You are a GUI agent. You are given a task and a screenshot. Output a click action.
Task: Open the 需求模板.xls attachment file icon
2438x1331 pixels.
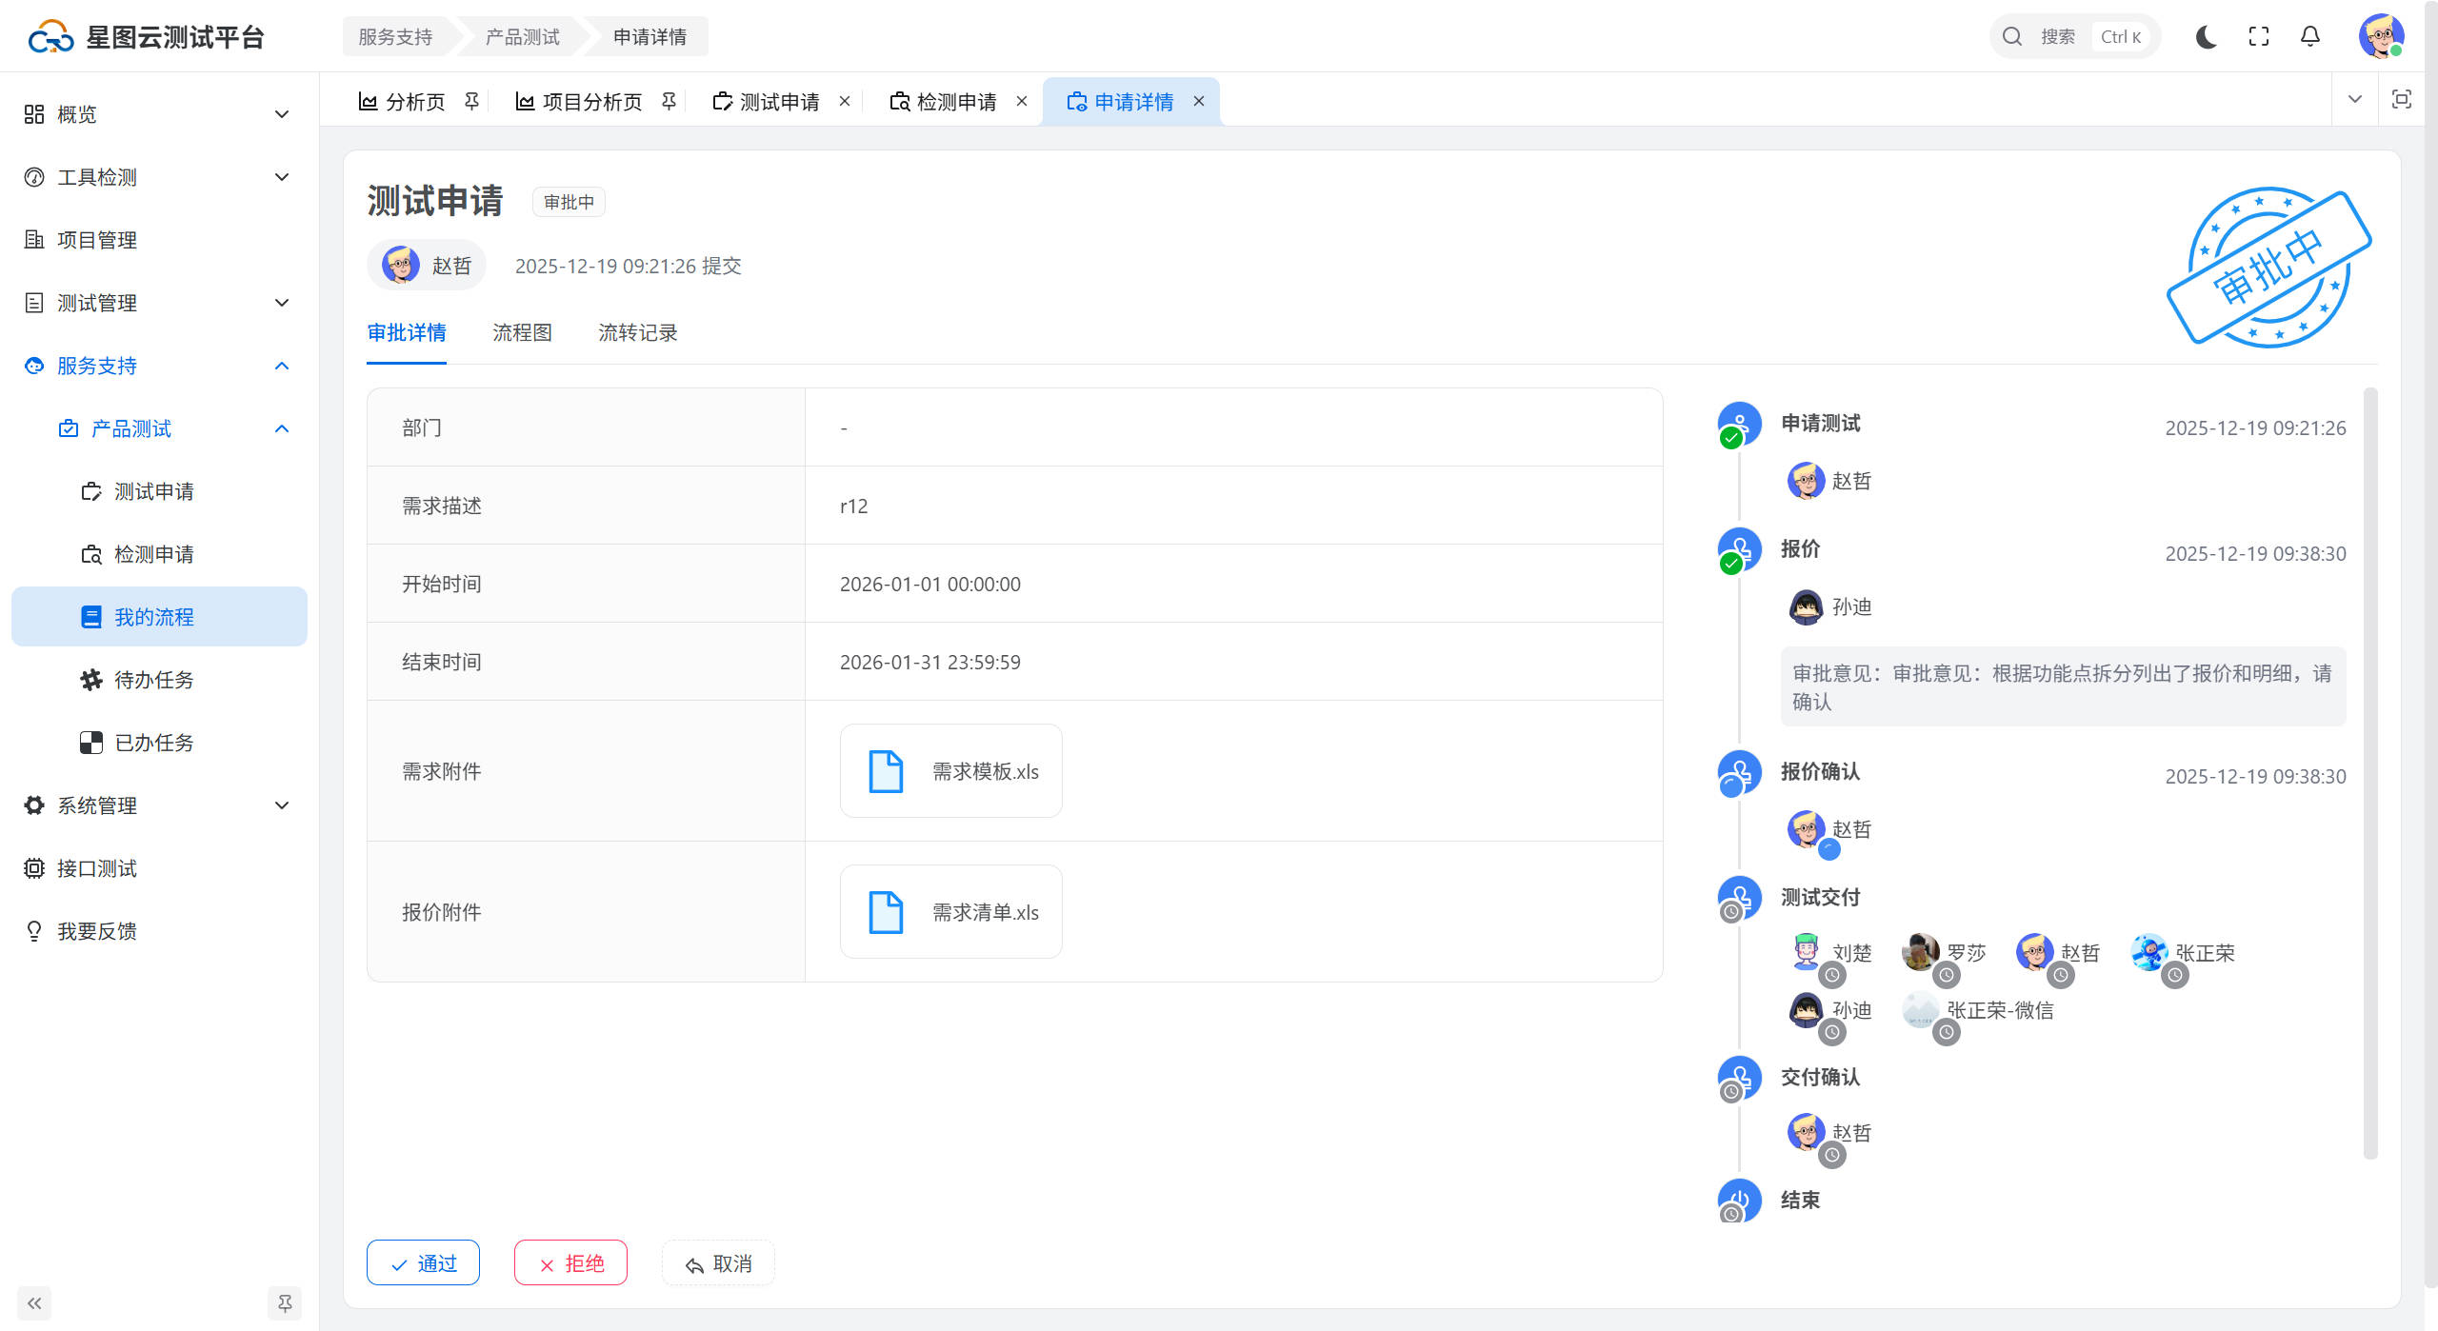[886, 771]
